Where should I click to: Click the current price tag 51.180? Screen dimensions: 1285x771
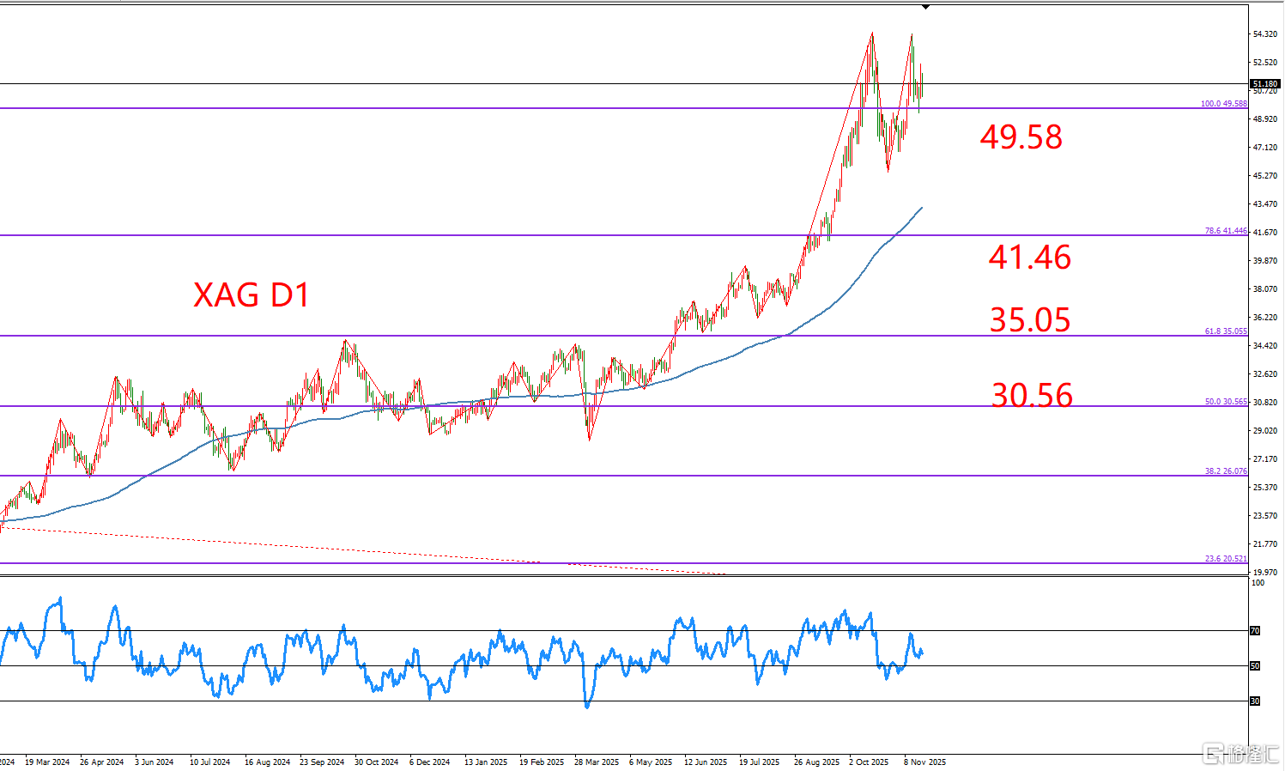point(1265,84)
